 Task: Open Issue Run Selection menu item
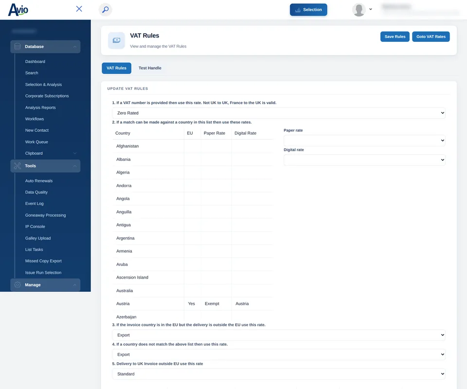point(43,273)
